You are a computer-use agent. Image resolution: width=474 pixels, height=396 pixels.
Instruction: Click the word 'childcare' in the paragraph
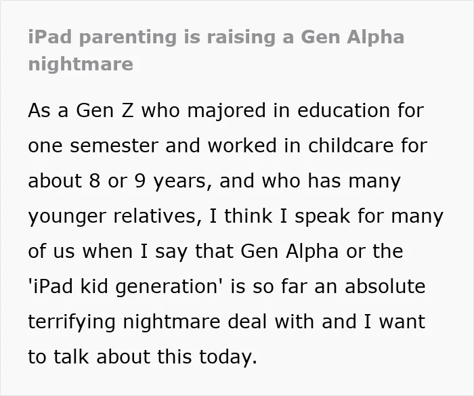[x=351, y=146]
